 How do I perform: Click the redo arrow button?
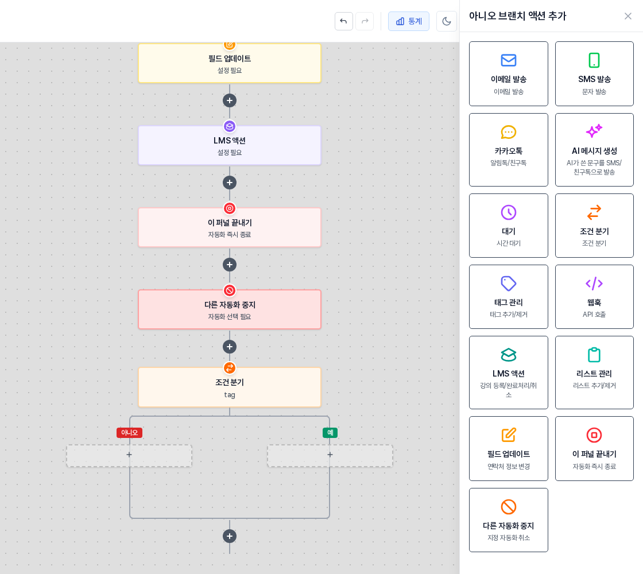[x=365, y=21]
